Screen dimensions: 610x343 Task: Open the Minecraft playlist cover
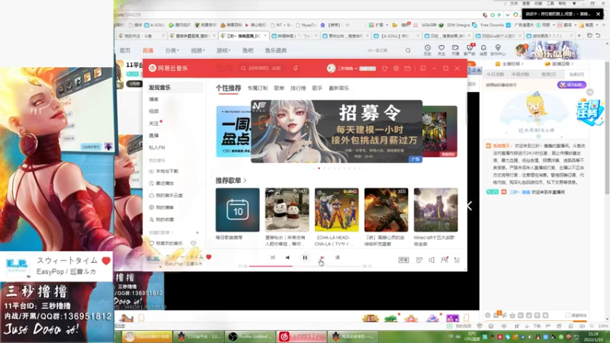point(435,210)
